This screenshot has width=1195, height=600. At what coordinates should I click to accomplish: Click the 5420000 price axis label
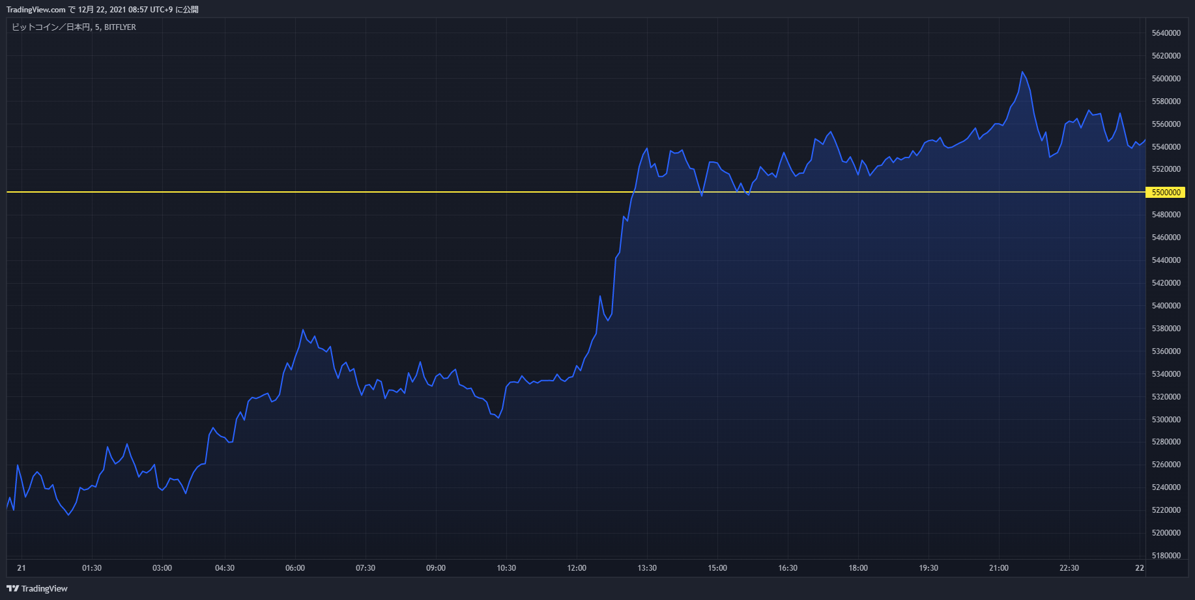point(1166,283)
